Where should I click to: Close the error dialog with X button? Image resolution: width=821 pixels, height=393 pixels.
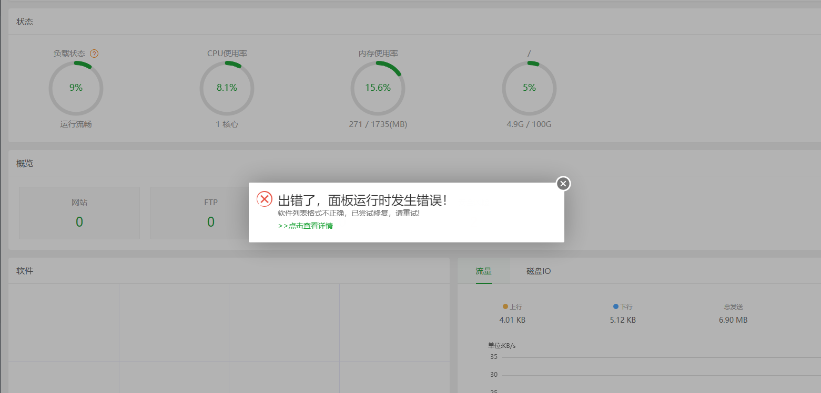563,184
